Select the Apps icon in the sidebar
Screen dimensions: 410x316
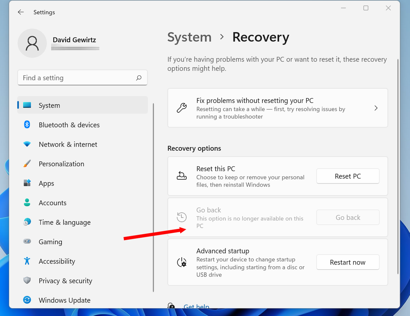(27, 183)
